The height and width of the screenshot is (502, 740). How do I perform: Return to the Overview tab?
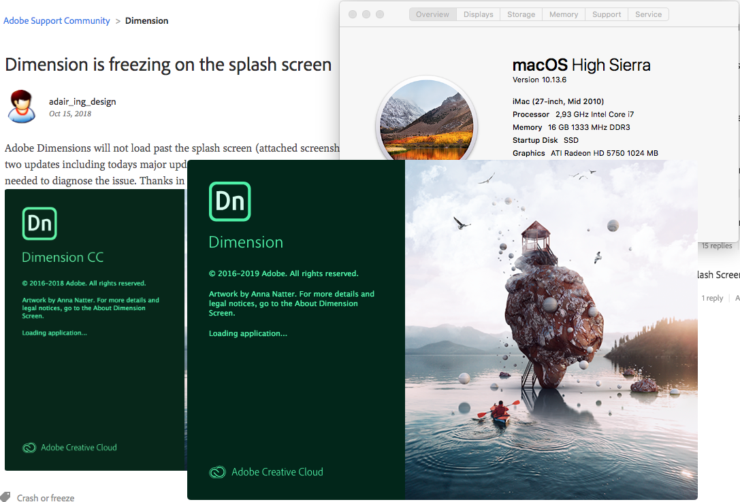(x=432, y=14)
